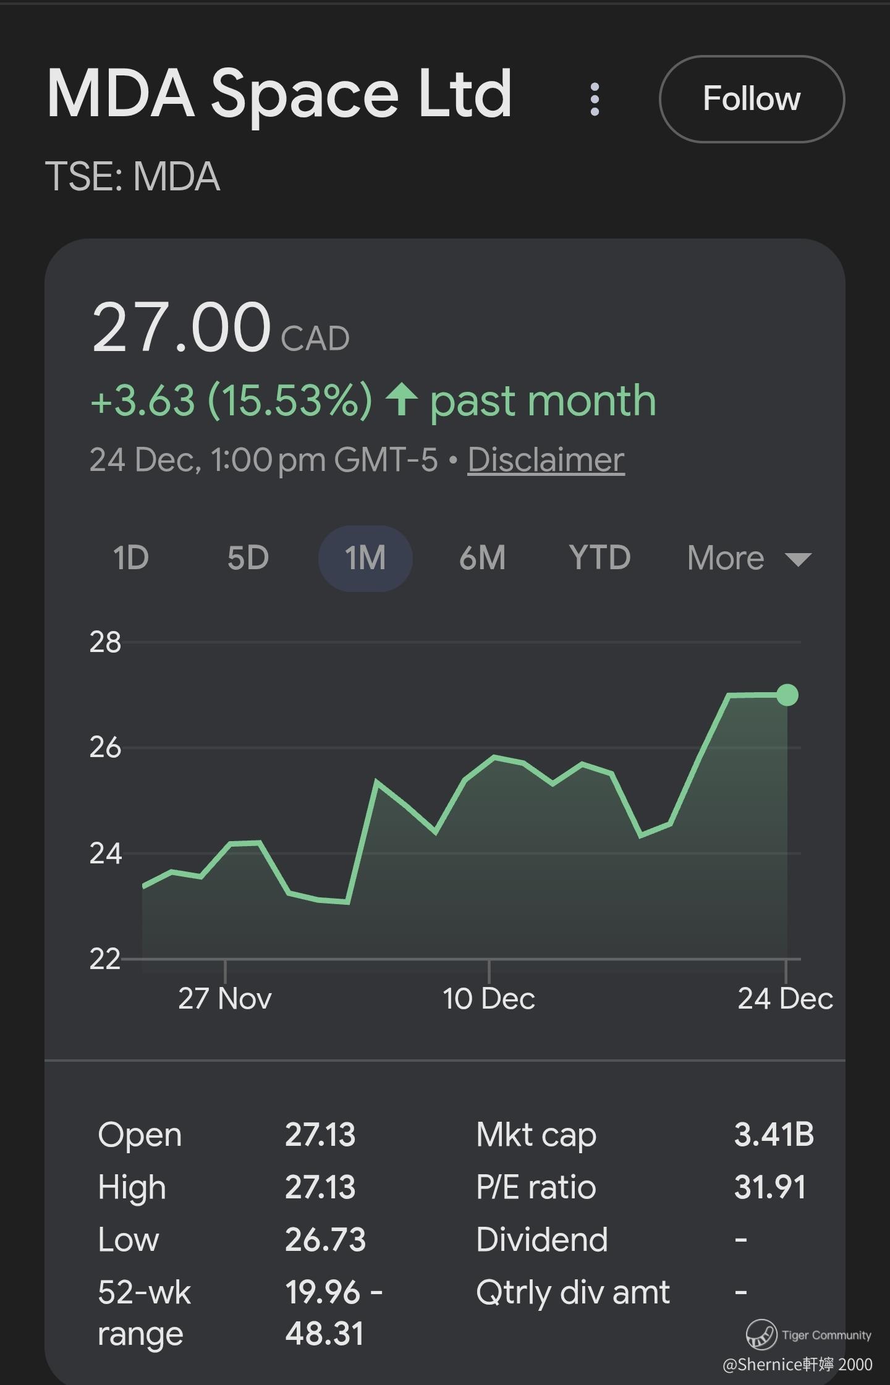Open the three-dot more options menu
The image size is (890, 1385).
click(595, 100)
